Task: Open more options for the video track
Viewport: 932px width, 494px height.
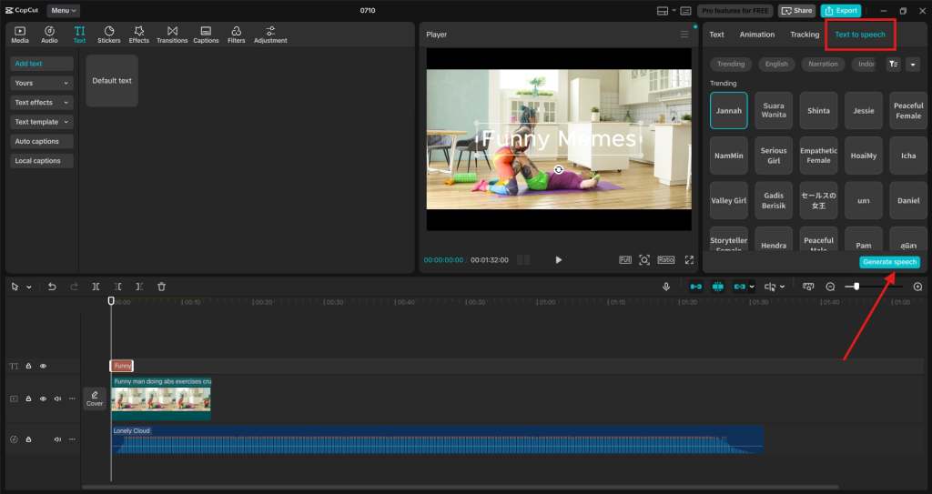Action: [x=73, y=398]
